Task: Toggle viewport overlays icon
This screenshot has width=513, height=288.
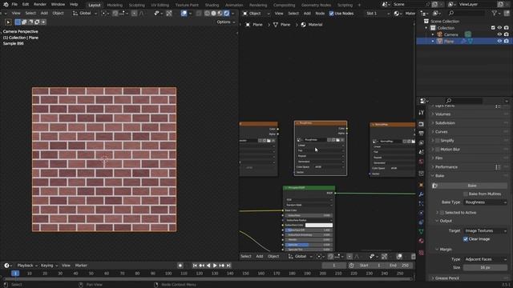Action: (x=184, y=14)
